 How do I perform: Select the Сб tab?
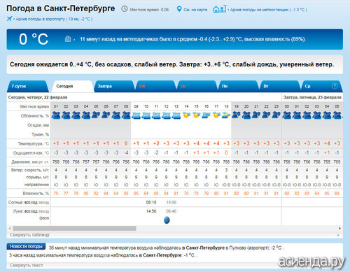[155, 86]
